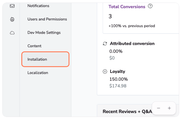Open Dev Mode Settings
This screenshot has height=119, width=181.
44,33
